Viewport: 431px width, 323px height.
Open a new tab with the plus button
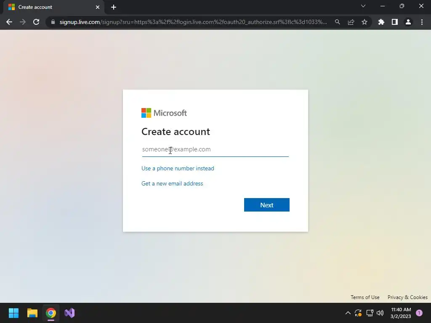[x=114, y=7]
